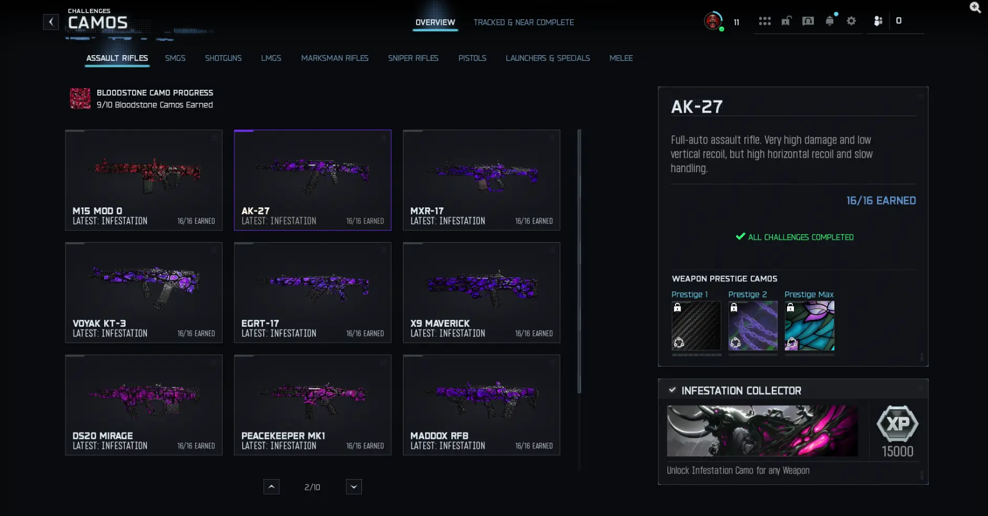
Task: Click Unlock Infestation Camo for any Weapon
Action: (x=738, y=471)
